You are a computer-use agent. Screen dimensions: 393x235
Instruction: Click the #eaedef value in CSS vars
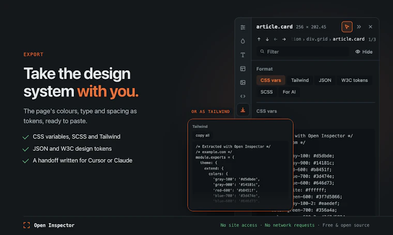point(329,203)
